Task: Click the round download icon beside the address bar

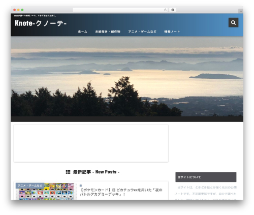Action: click(x=173, y=10)
